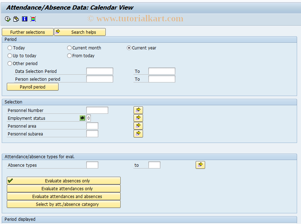301x224 pixels.
Task: Select the From today option
Action: click(69, 55)
